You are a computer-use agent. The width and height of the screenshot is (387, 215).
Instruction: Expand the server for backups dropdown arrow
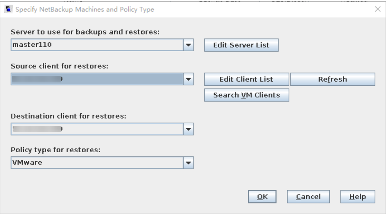[189, 46]
